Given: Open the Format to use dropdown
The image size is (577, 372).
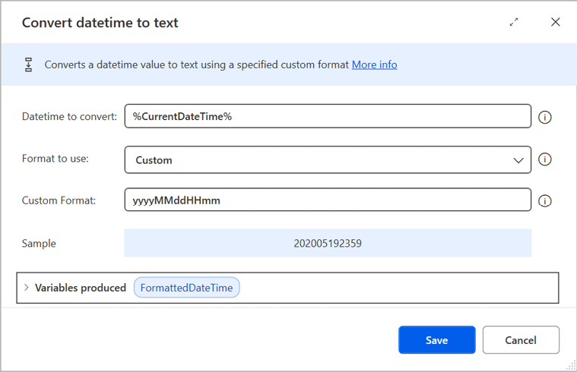Looking at the screenshot, I should tap(328, 160).
